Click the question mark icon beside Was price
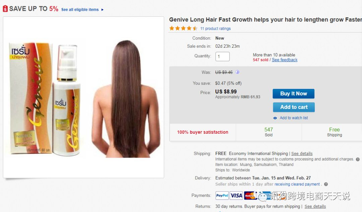The image size is (362, 212). pyautogui.click(x=237, y=72)
